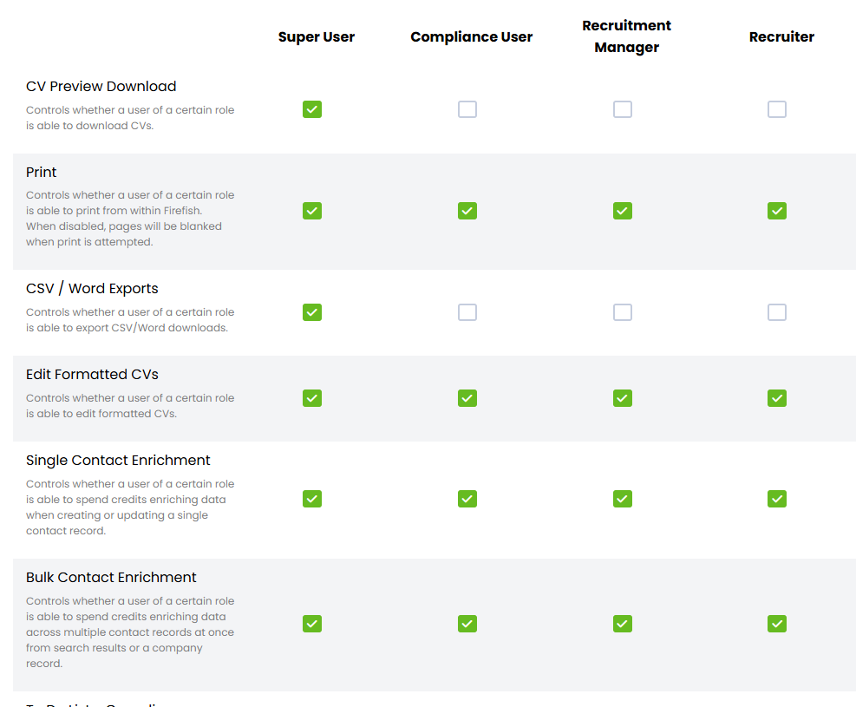The height and width of the screenshot is (707, 856).
Task: Disable Bulk Contact Enrichment for Compliance User
Action: tap(467, 624)
